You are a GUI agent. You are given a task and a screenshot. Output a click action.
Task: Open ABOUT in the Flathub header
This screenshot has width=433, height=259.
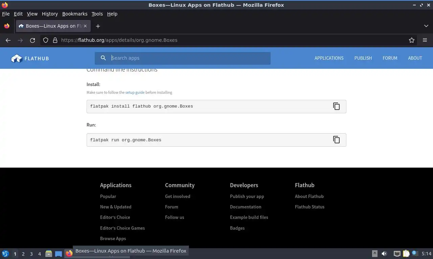pyautogui.click(x=415, y=58)
